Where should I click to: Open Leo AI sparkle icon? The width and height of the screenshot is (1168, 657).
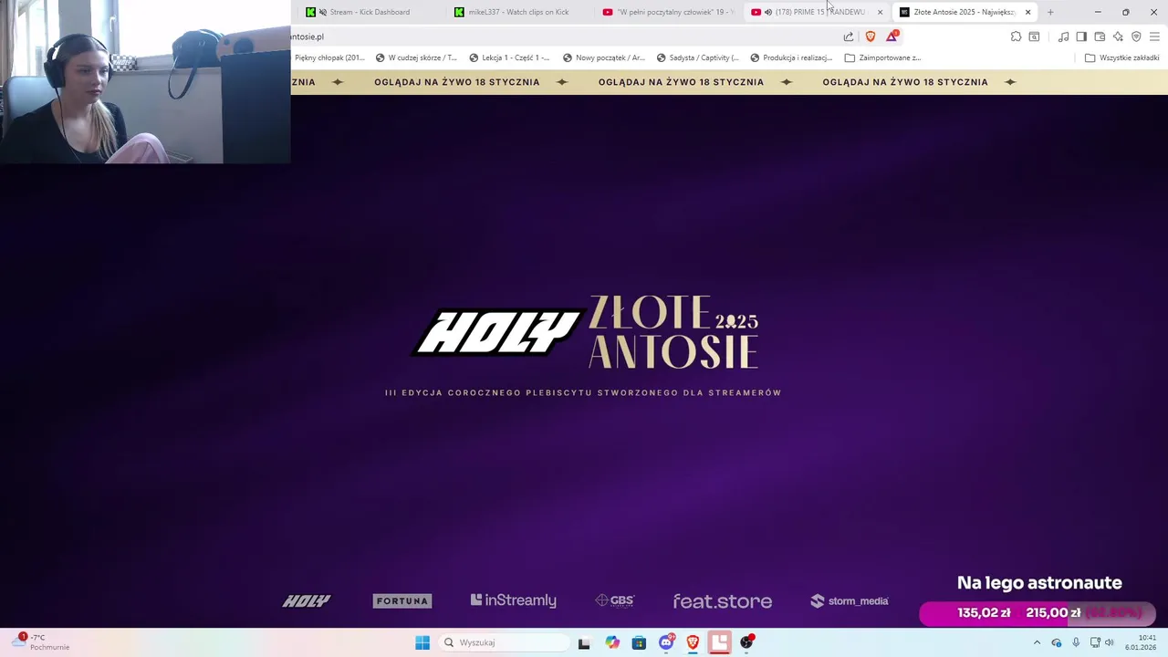click(1118, 36)
